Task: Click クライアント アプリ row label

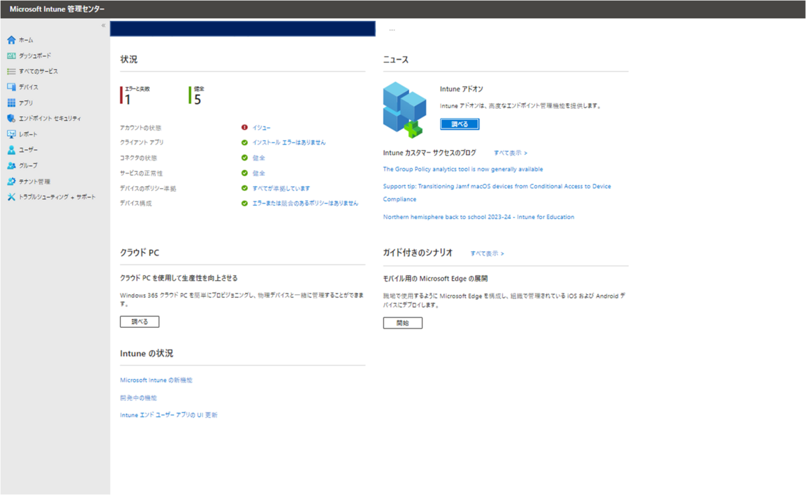Action: 142,142
